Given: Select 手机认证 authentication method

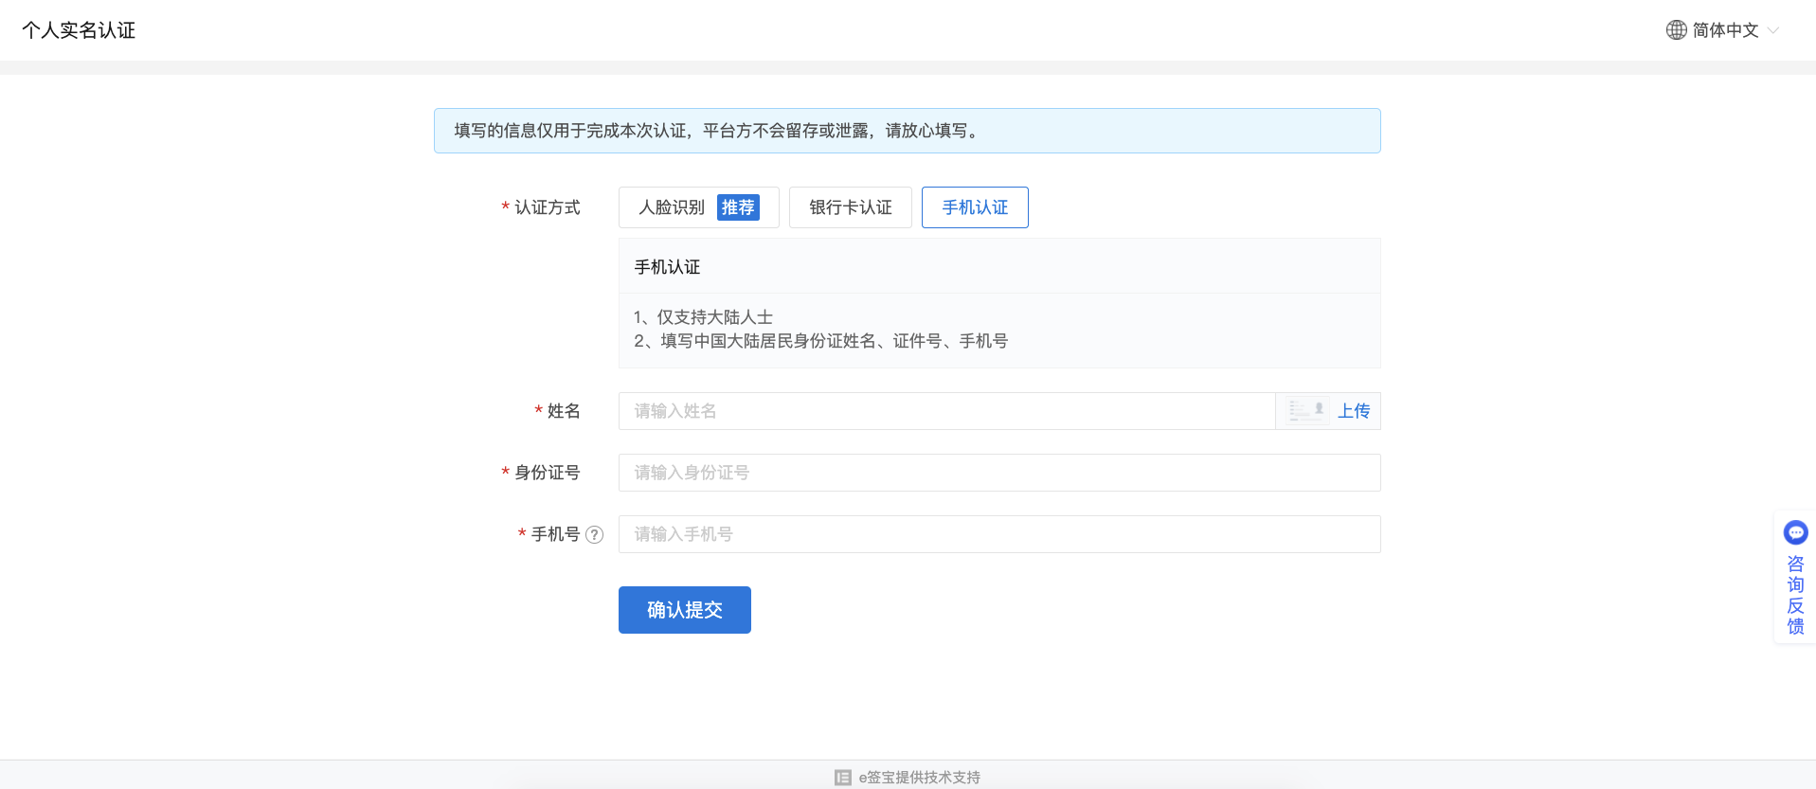Looking at the screenshot, I should click(975, 207).
